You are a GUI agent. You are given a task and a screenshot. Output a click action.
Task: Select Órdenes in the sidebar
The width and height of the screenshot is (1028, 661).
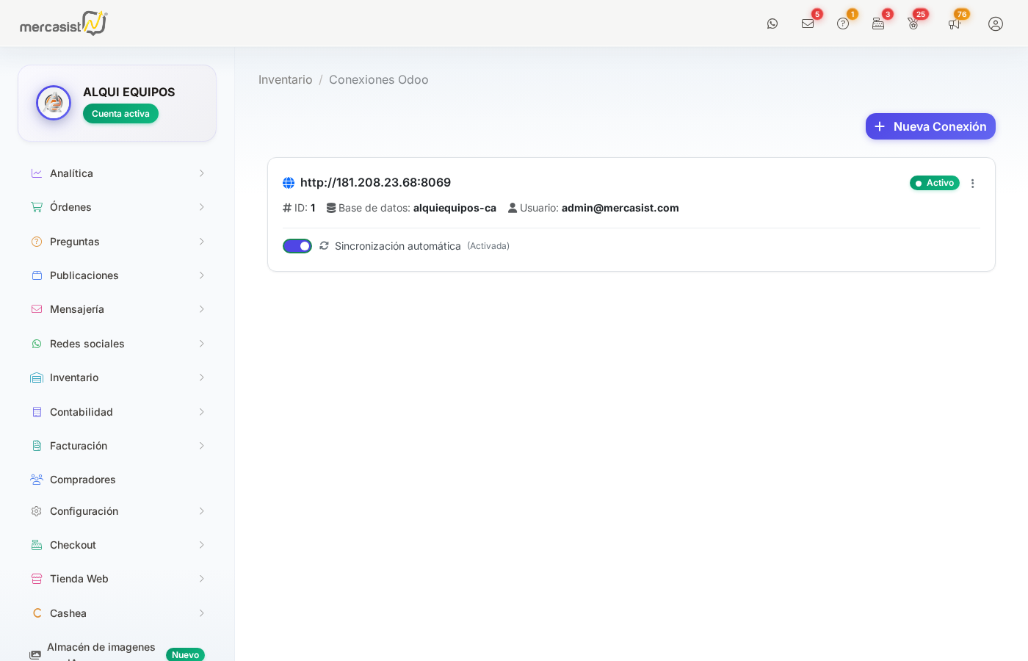click(71, 207)
